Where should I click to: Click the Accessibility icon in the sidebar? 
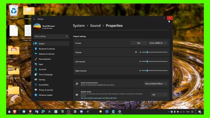pos(36,85)
